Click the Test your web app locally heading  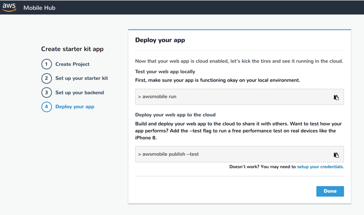pos(165,72)
